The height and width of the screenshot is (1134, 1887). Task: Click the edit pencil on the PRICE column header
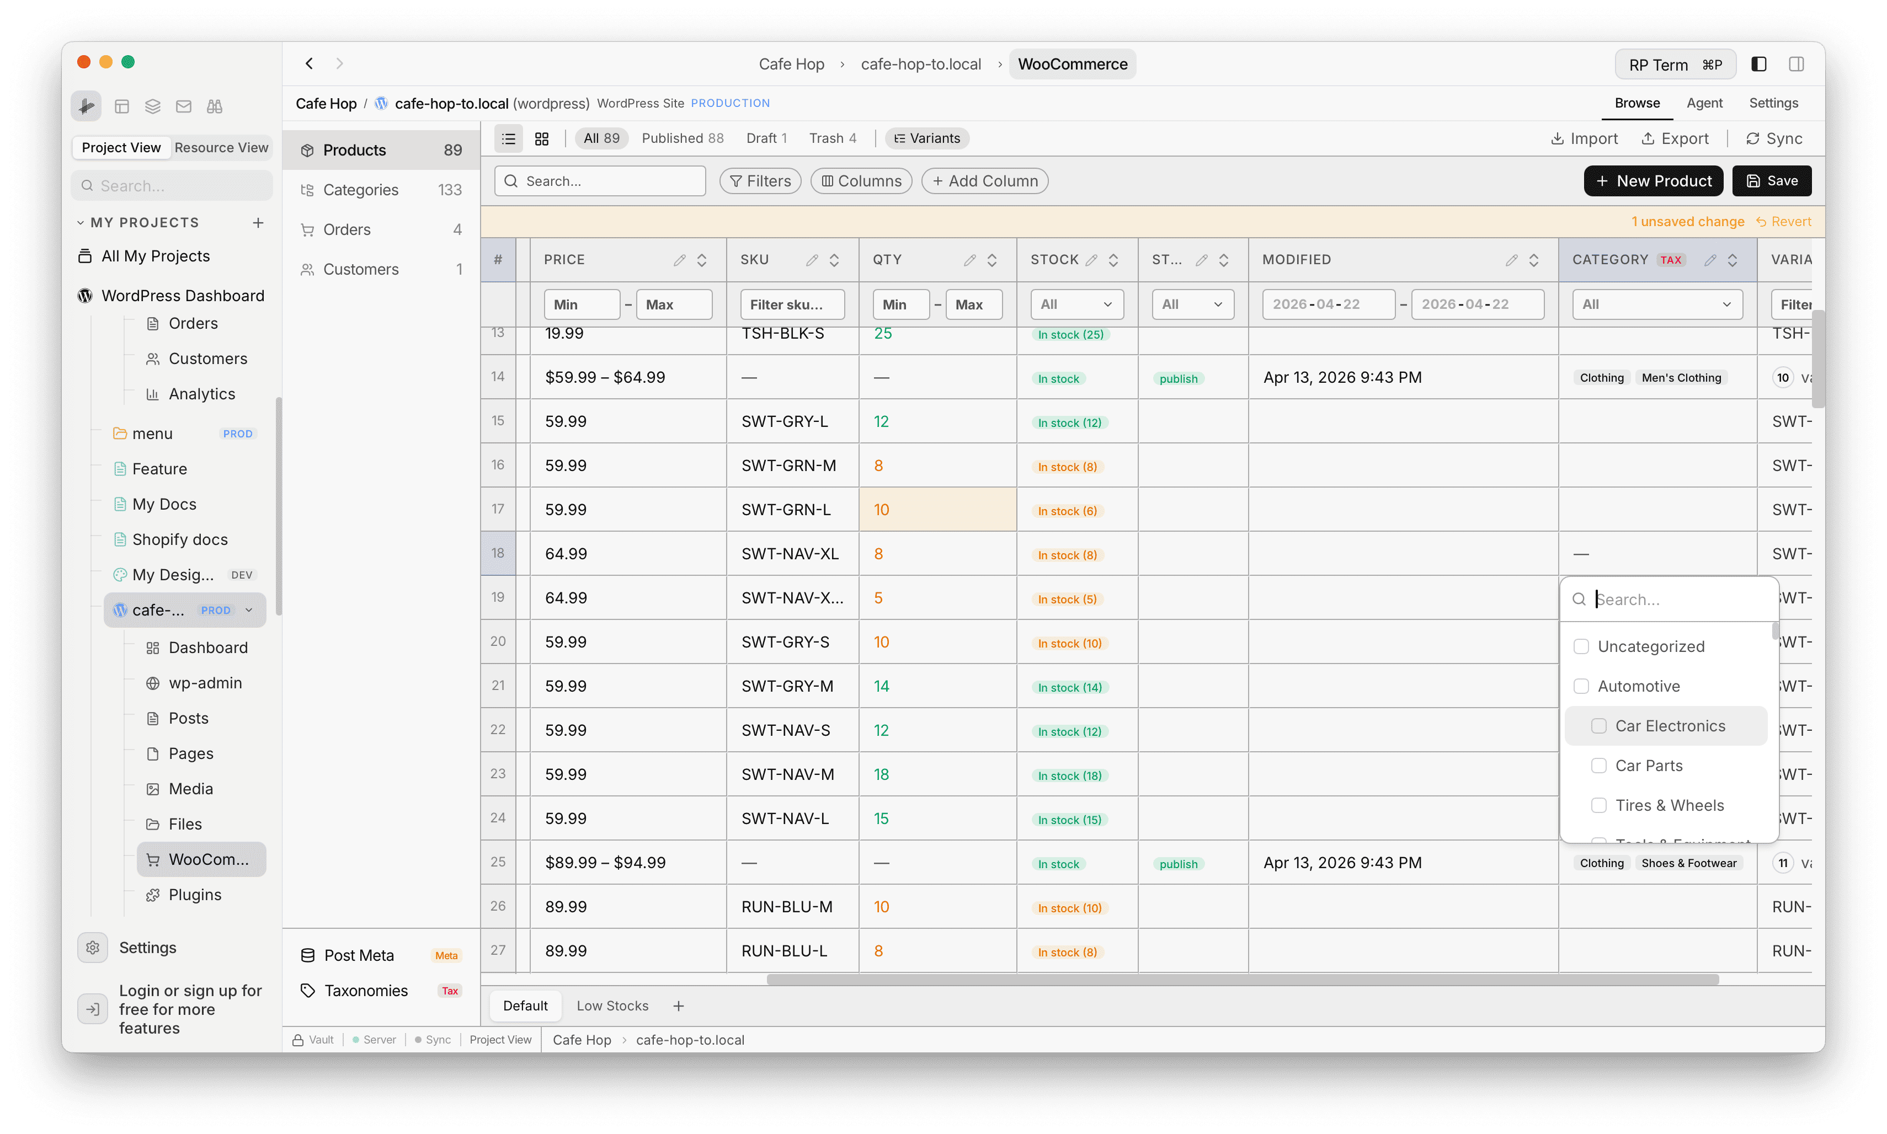click(679, 260)
